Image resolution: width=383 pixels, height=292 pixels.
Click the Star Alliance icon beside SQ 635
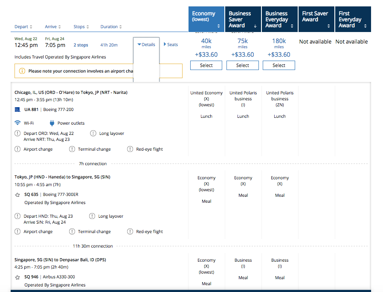point(17,194)
